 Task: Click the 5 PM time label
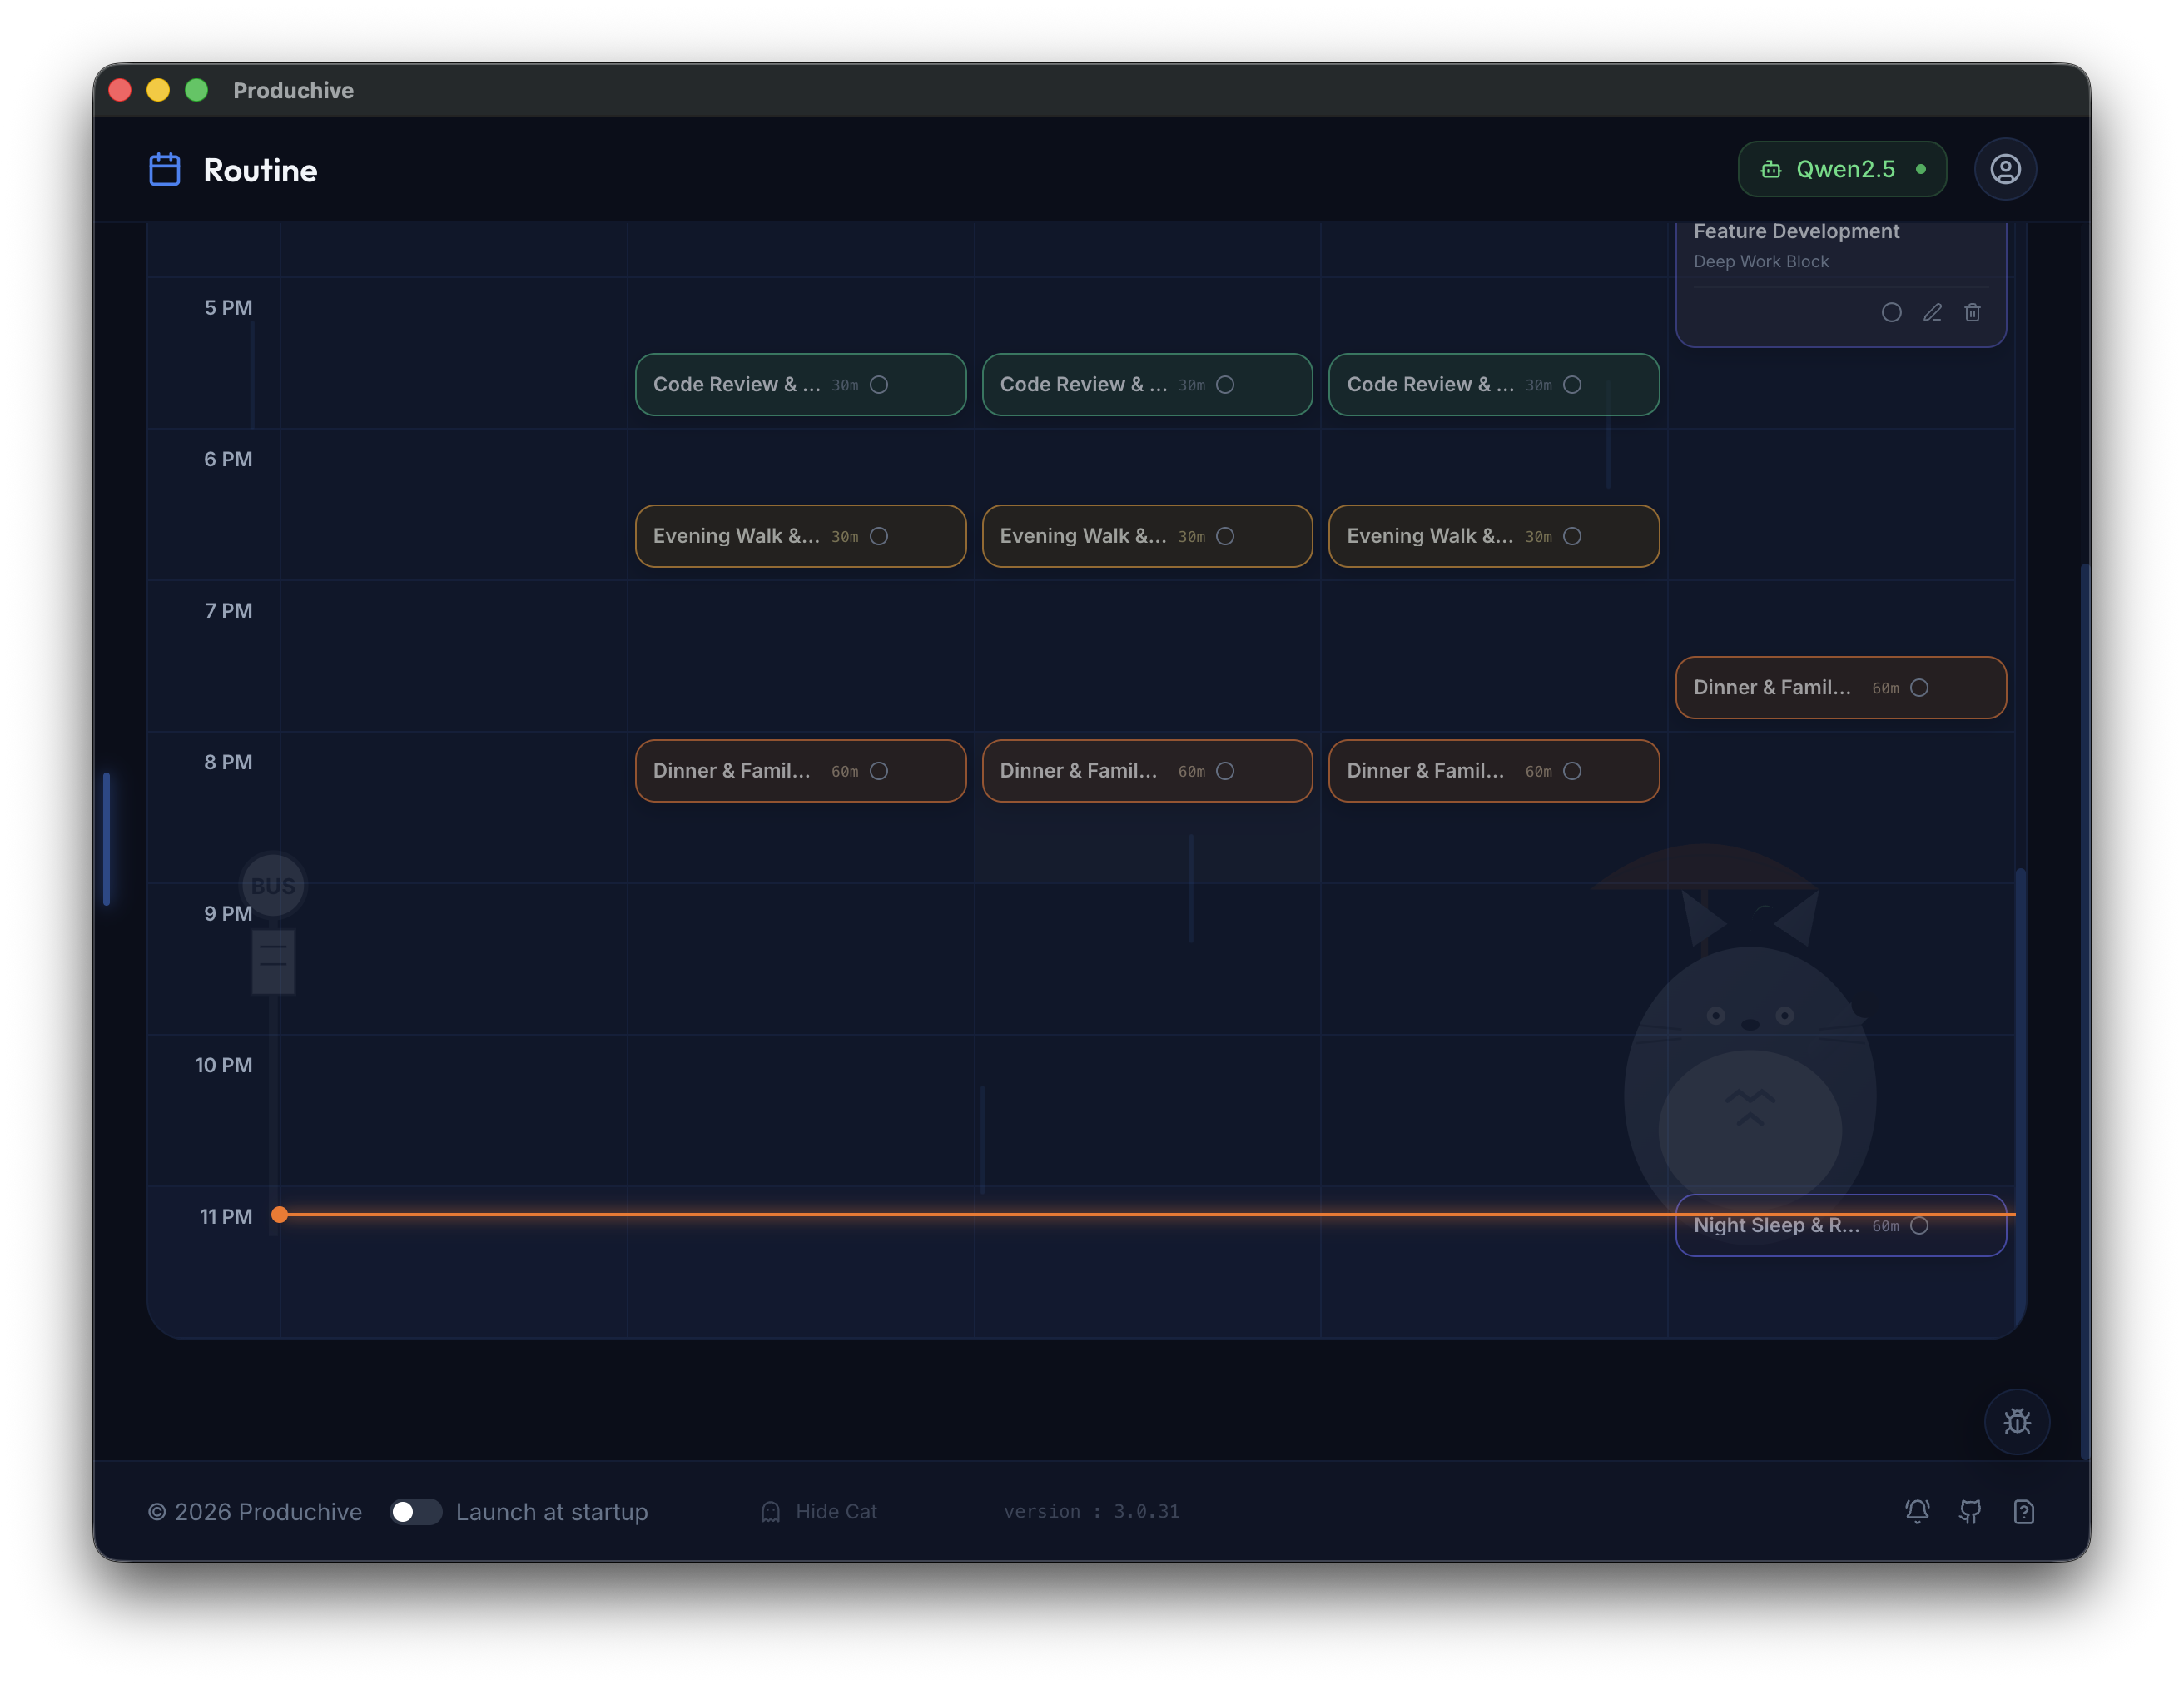coord(228,307)
